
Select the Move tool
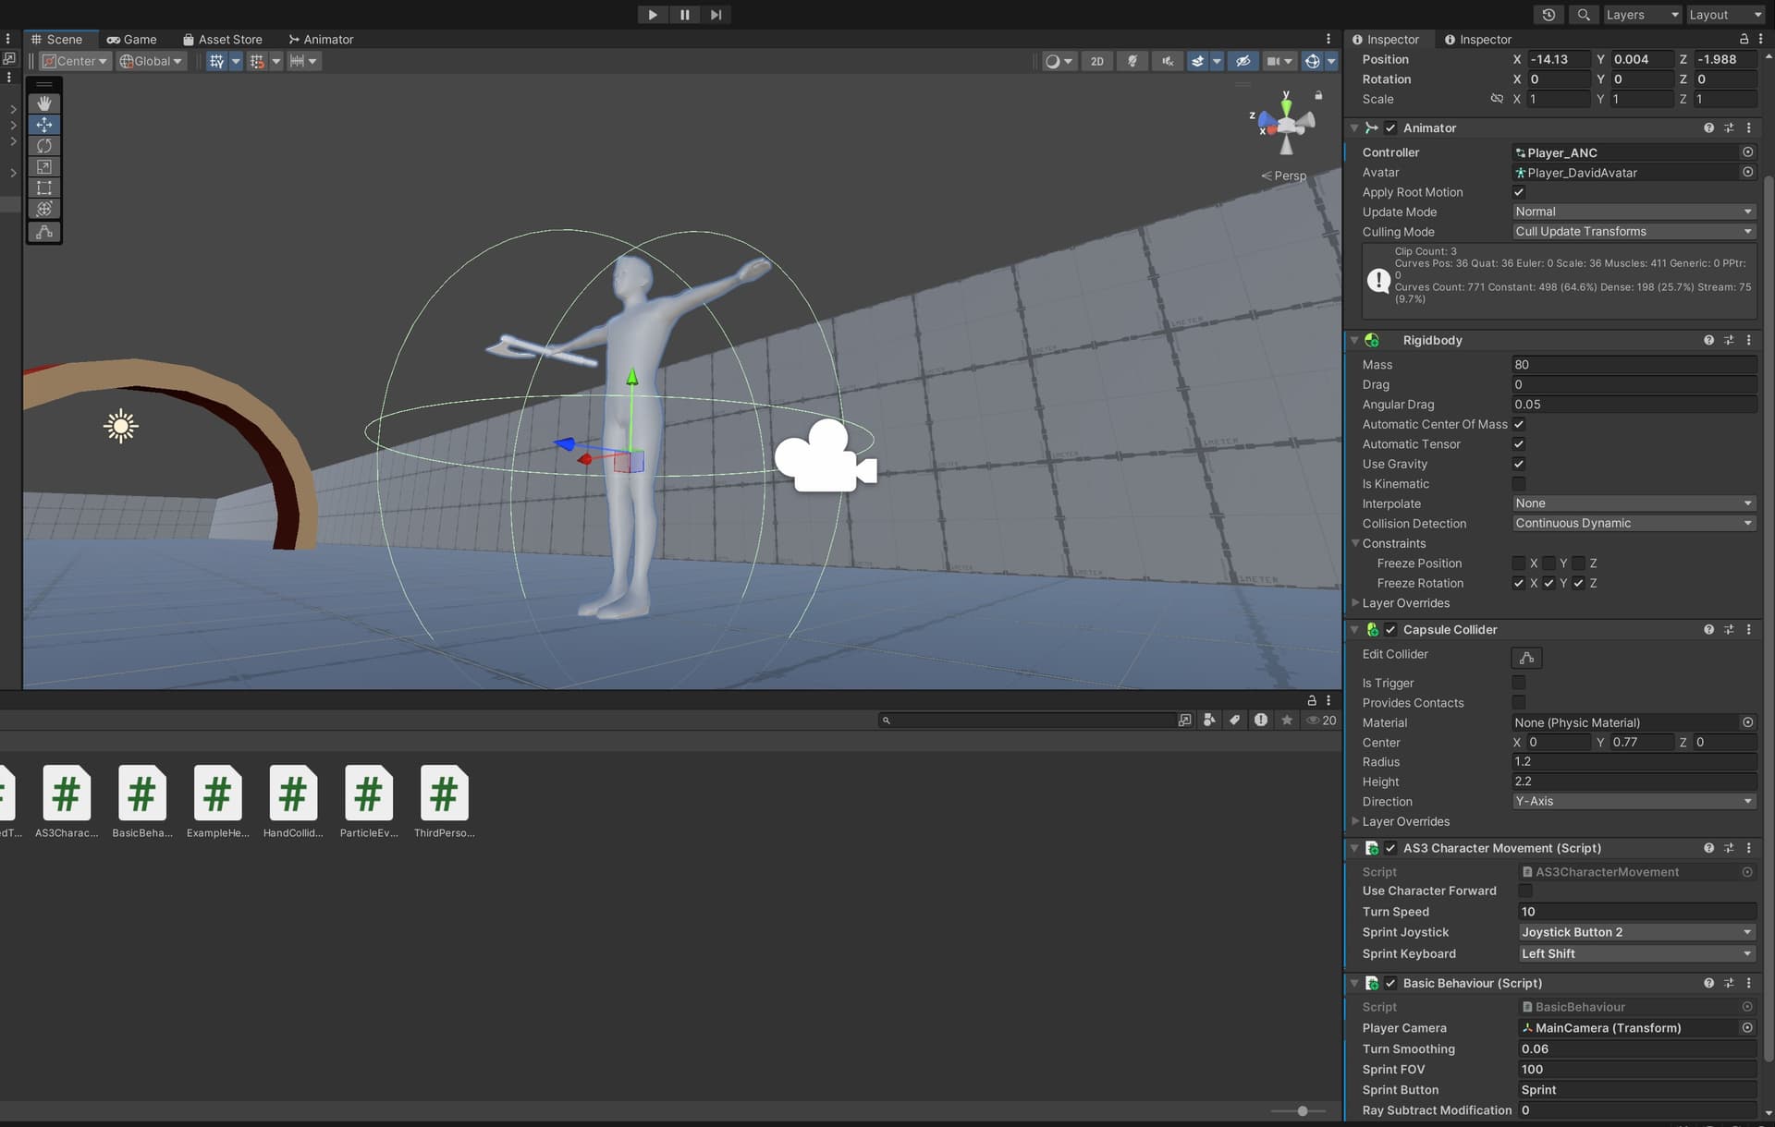point(43,124)
